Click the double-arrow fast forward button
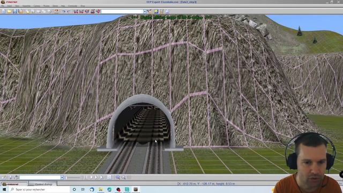Viewport: 343px width, 193px height. (96, 177)
